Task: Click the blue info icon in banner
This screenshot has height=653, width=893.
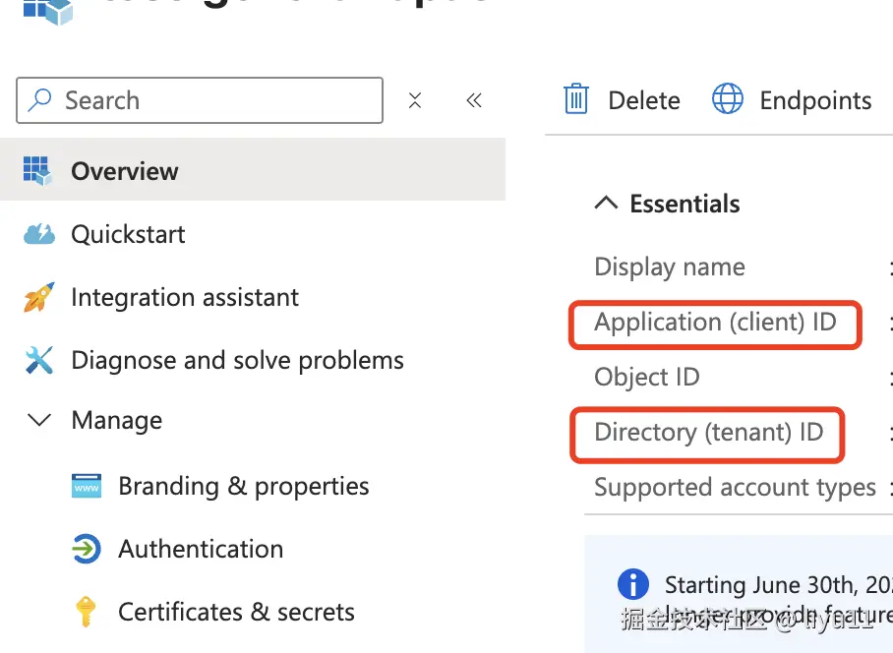Action: (x=632, y=584)
